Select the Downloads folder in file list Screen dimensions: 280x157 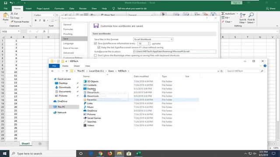pyautogui.click(x=93, y=96)
